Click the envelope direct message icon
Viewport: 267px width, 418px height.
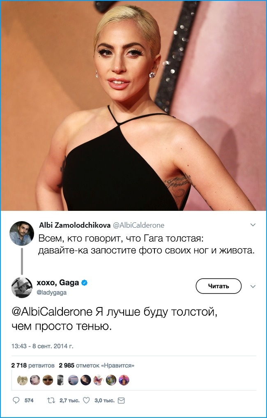(x=121, y=400)
